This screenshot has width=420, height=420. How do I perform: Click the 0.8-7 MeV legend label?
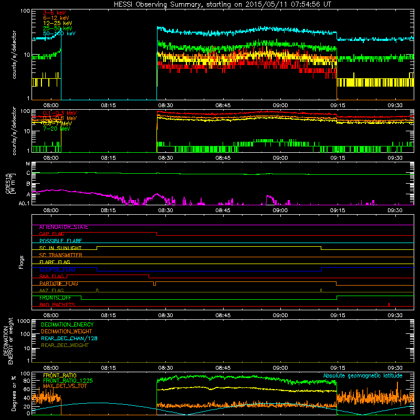click(58, 123)
